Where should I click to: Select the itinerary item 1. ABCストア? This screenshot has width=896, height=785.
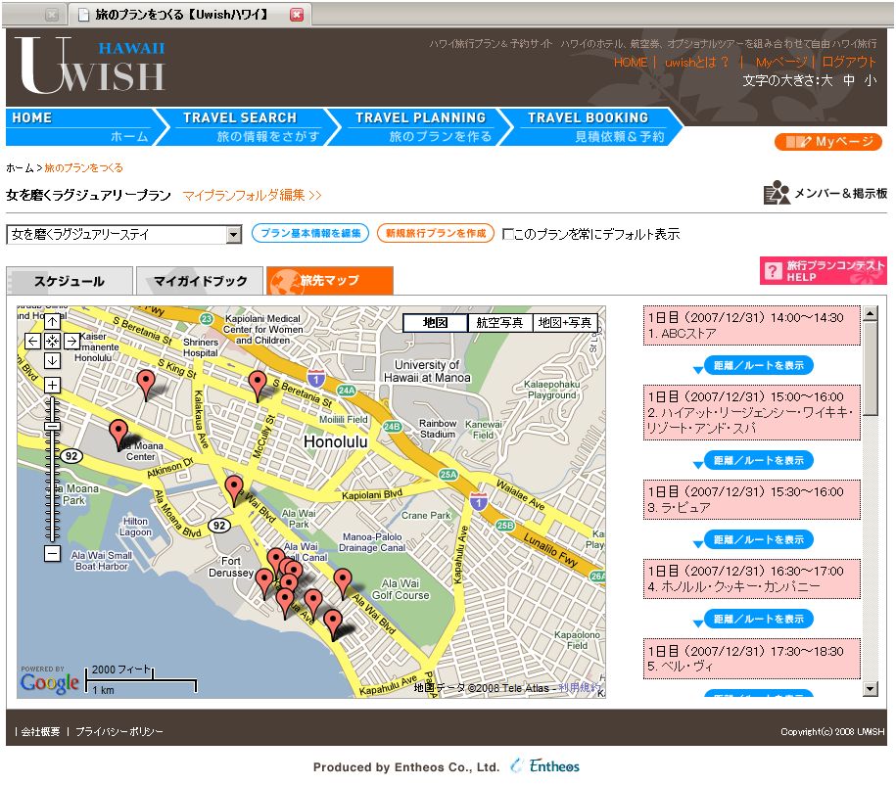tap(751, 326)
